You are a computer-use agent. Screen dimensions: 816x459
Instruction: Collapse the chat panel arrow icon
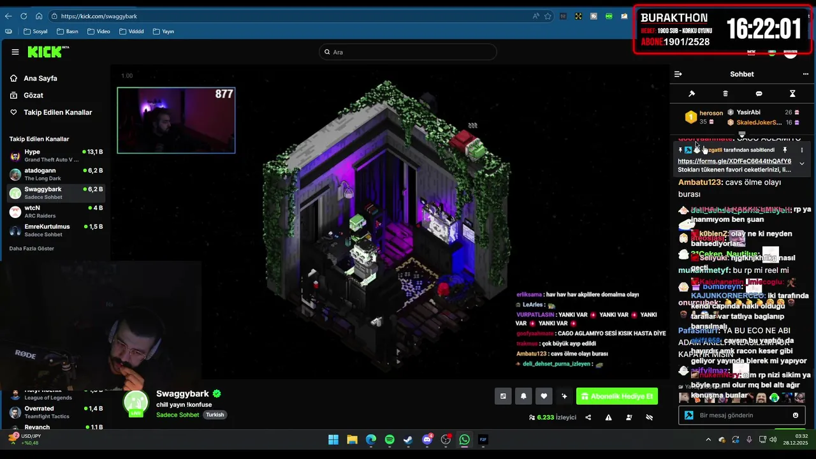point(678,74)
